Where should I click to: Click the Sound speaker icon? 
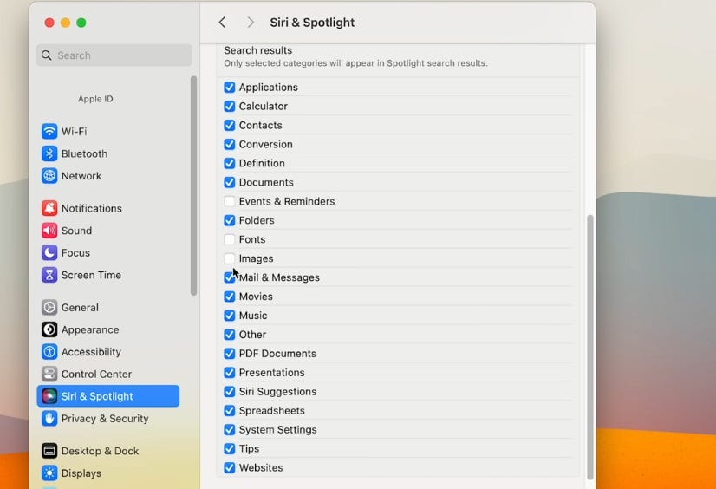tap(49, 231)
